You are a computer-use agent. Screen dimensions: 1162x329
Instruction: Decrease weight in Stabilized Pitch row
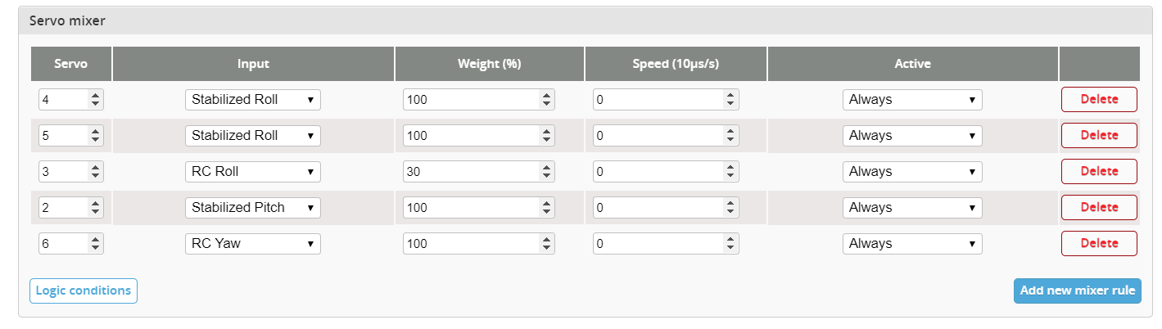546,211
